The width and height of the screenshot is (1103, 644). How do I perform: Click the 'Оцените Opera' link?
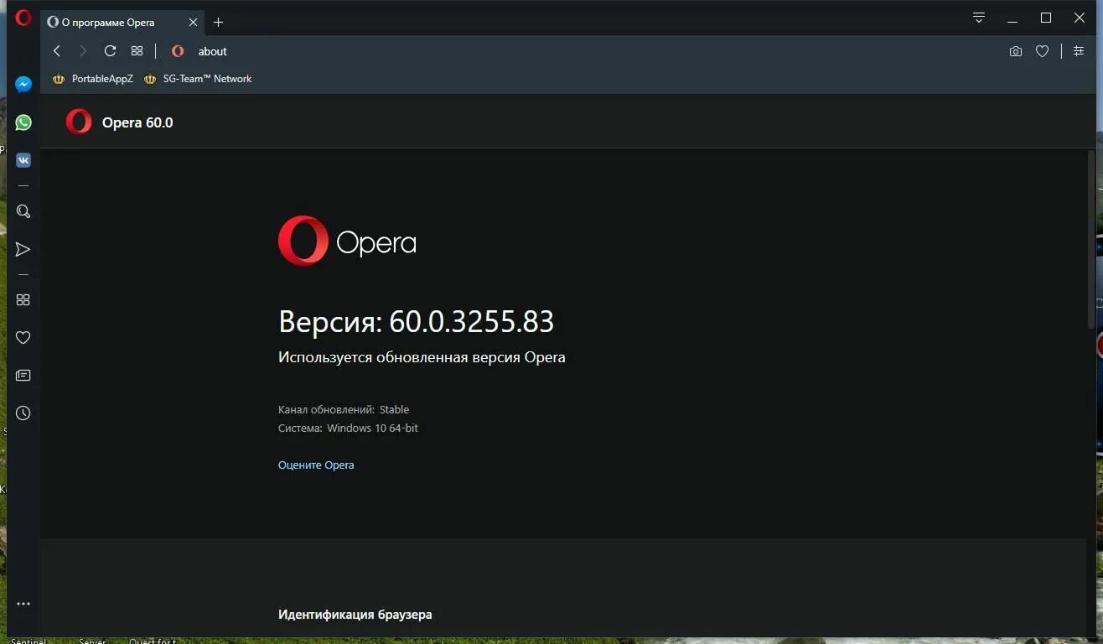point(316,465)
